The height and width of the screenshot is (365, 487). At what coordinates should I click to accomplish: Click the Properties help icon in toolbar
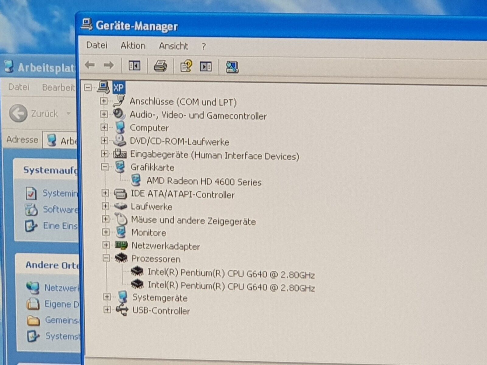coord(186,66)
